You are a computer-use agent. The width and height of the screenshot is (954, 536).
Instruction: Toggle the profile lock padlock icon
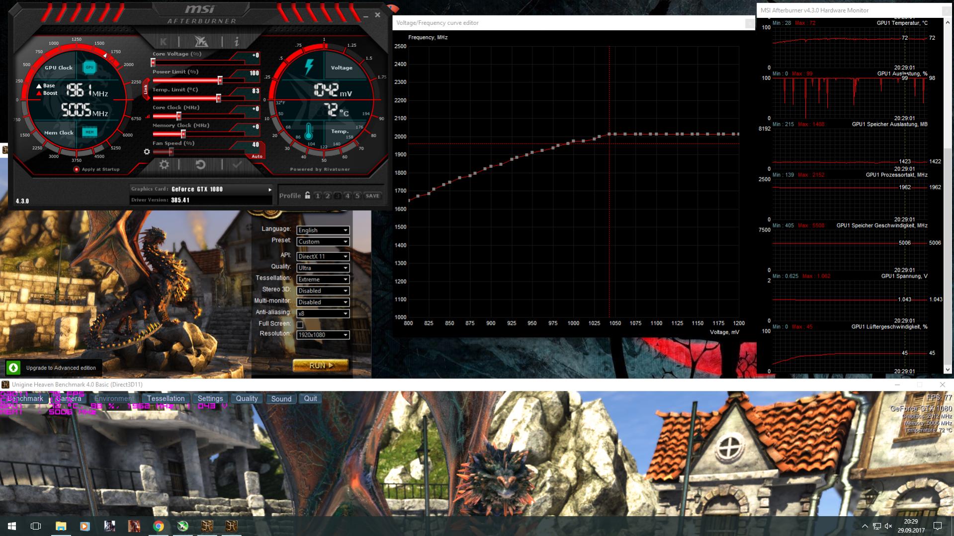point(308,195)
